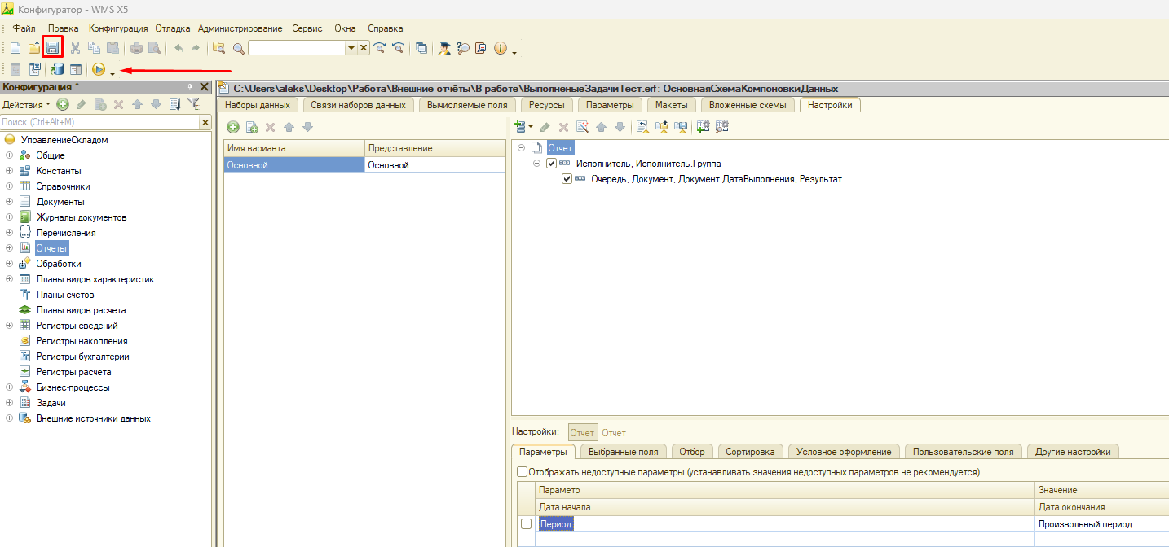Viewport: 1169px width, 547px height.
Task: Open the settings constructor wand icon
Action: point(582,127)
